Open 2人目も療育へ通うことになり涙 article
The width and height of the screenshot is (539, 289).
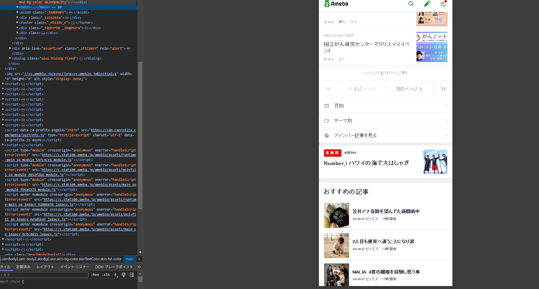click(x=383, y=241)
